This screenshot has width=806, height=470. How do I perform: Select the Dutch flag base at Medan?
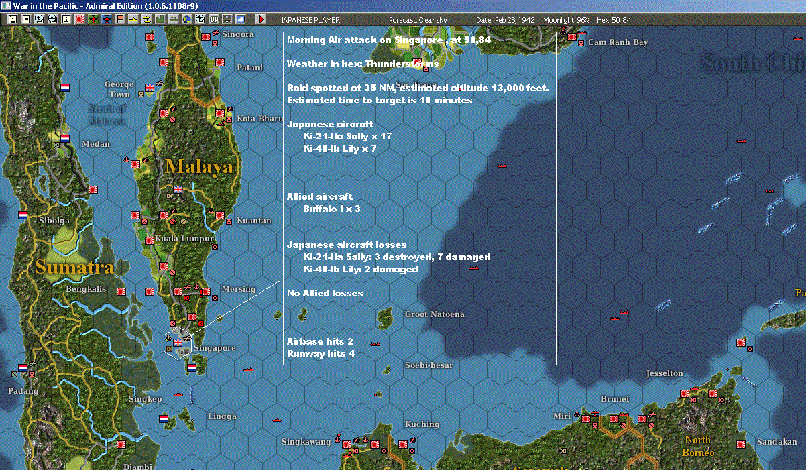click(65, 139)
